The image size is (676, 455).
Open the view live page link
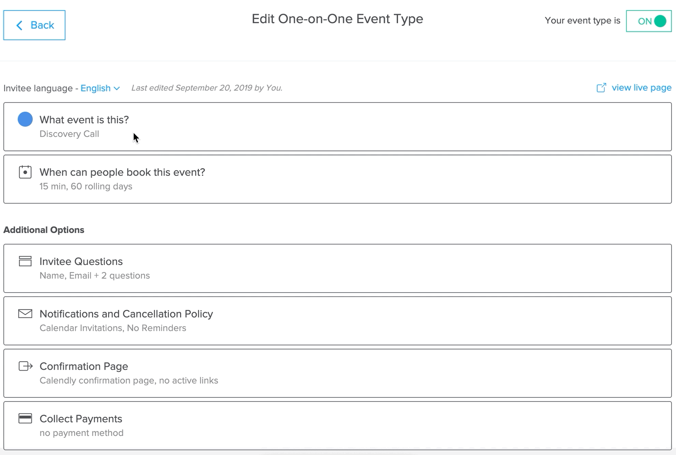click(641, 88)
